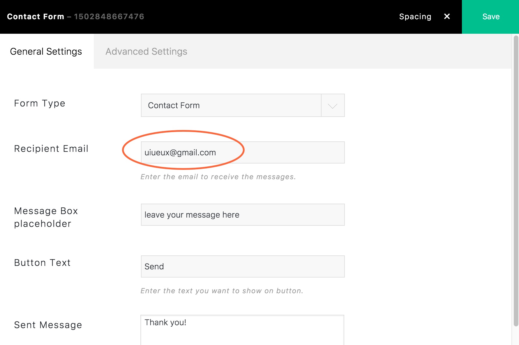This screenshot has height=345, width=519.
Task: Close the Contact Form editor
Action: pyautogui.click(x=447, y=16)
